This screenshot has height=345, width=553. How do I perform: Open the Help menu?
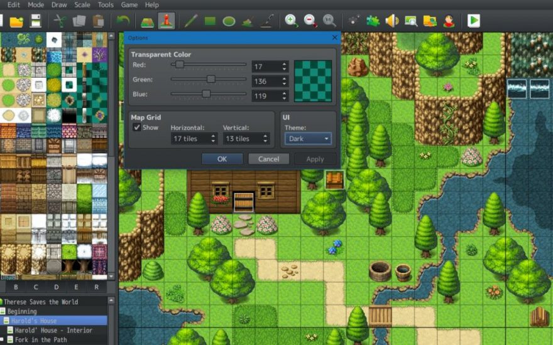pos(151,5)
